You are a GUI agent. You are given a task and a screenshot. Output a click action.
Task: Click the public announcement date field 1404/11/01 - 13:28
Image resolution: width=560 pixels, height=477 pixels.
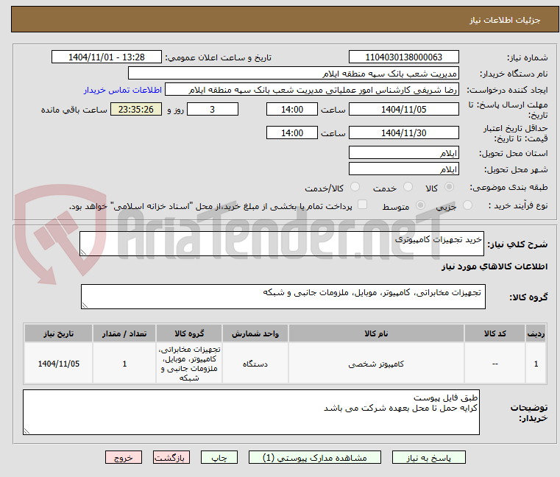[107, 57]
